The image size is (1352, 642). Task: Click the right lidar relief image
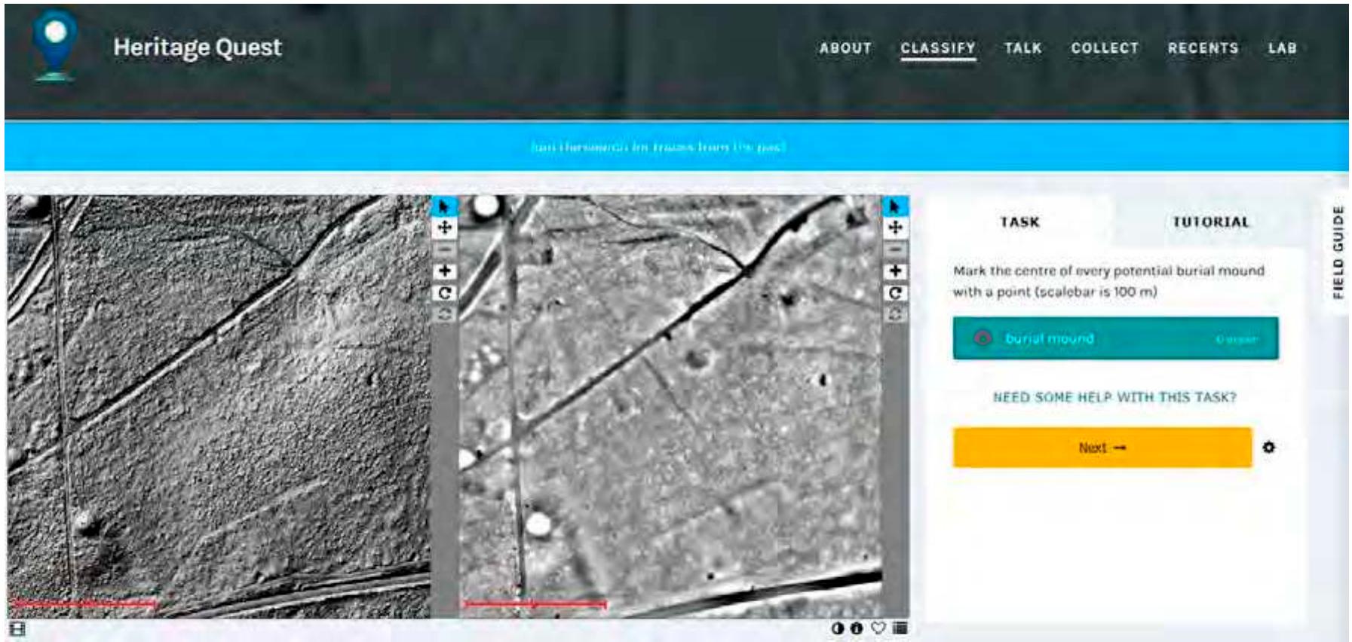pos(670,407)
